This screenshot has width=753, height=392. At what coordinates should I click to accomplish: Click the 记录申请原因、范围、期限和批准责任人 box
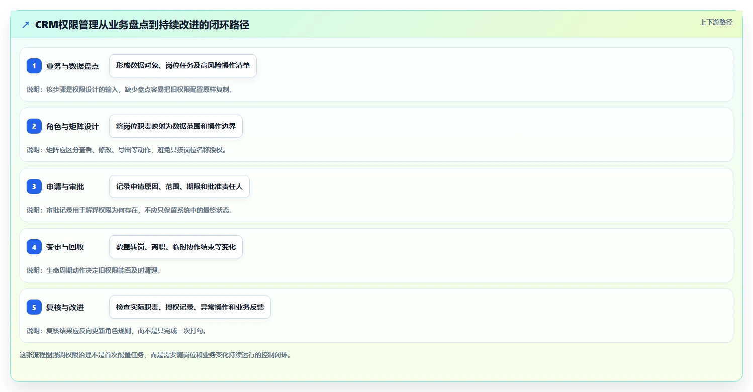[179, 186]
